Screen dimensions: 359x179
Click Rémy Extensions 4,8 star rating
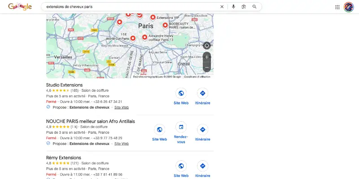click(61, 163)
